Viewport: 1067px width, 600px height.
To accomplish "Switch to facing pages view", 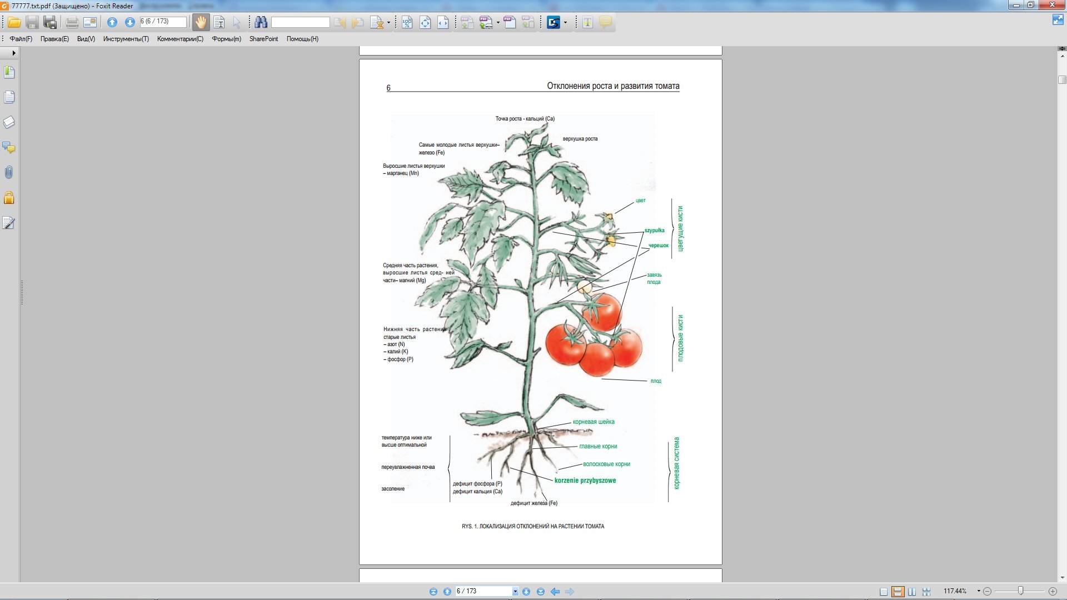I will (x=912, y=592).
